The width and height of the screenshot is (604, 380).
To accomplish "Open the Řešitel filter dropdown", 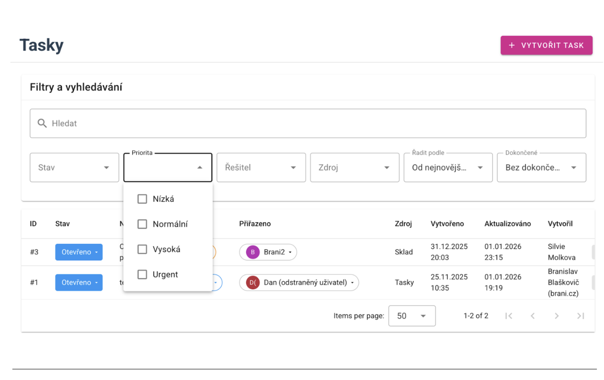I will (261, 167).
